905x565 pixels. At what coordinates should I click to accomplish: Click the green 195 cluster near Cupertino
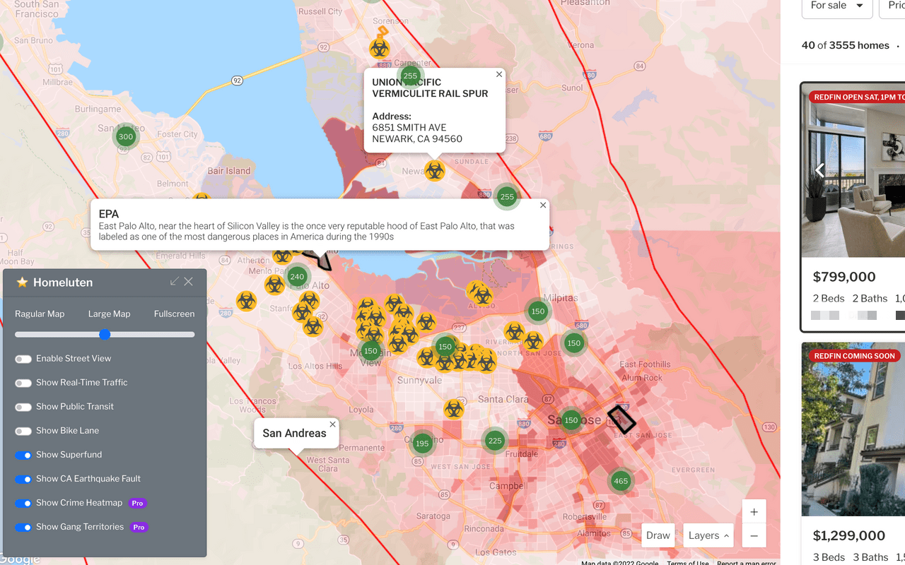(x=422, y=444)
